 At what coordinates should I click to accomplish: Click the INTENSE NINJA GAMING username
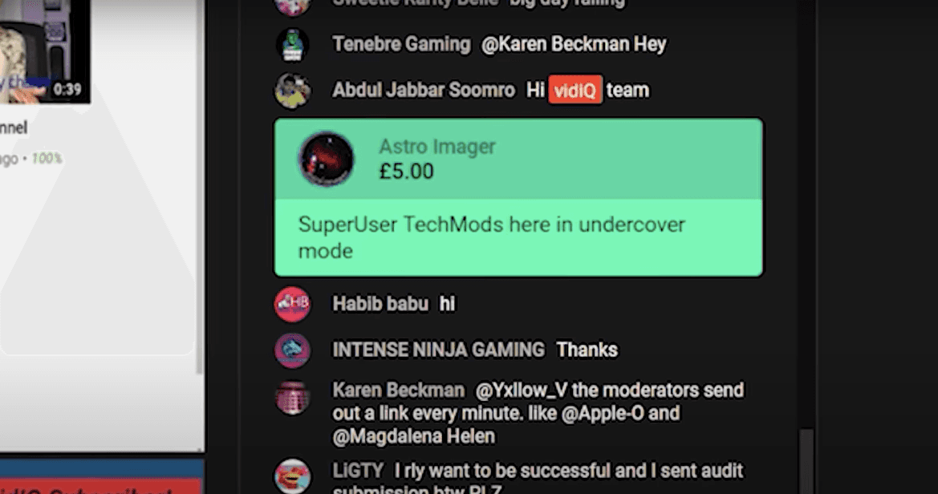(x=438, y=350)
